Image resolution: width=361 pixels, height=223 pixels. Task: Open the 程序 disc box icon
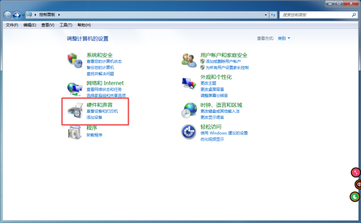pos(75,132)
